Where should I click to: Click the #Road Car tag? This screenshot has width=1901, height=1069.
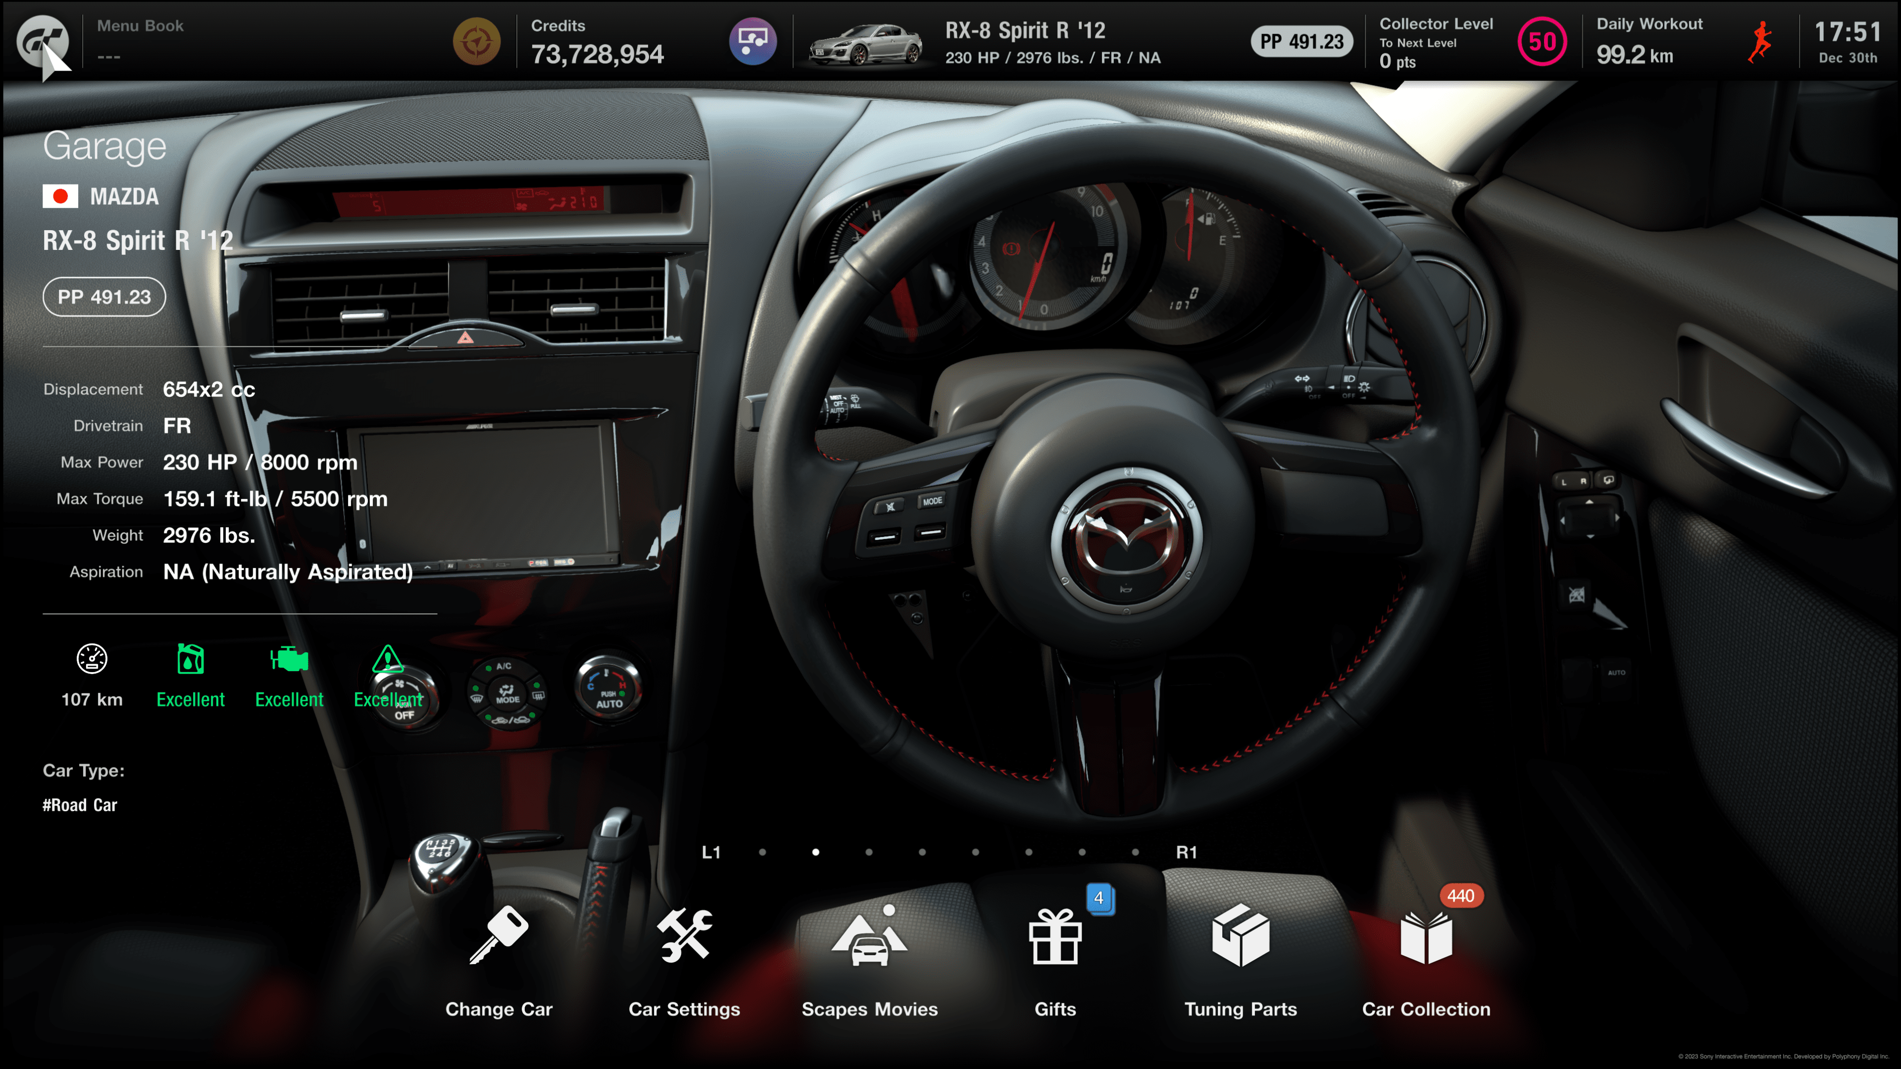[80, 806]
